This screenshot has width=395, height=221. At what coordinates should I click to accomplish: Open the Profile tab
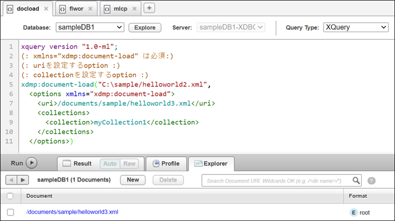(166, 163)
